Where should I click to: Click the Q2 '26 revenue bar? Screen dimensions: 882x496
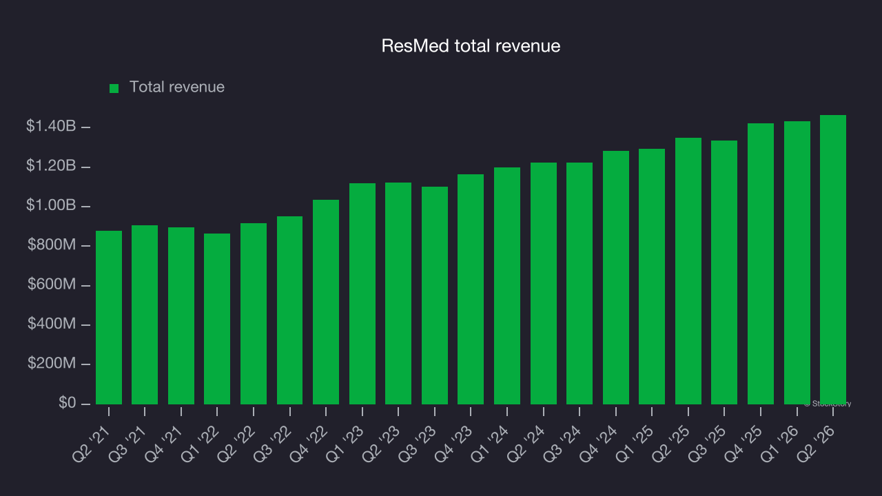833,260
